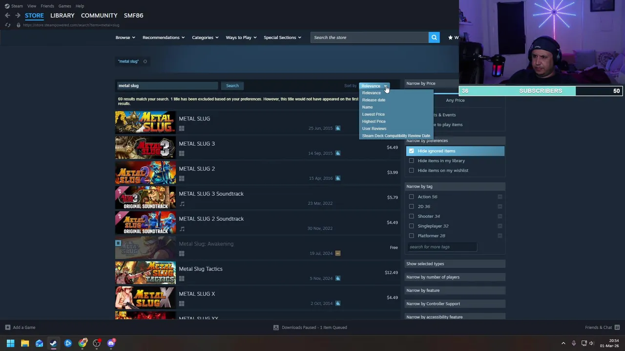Go forward with the navigation arrow
The width and height of the screenshot is (625, 351).
coord(18,16)
